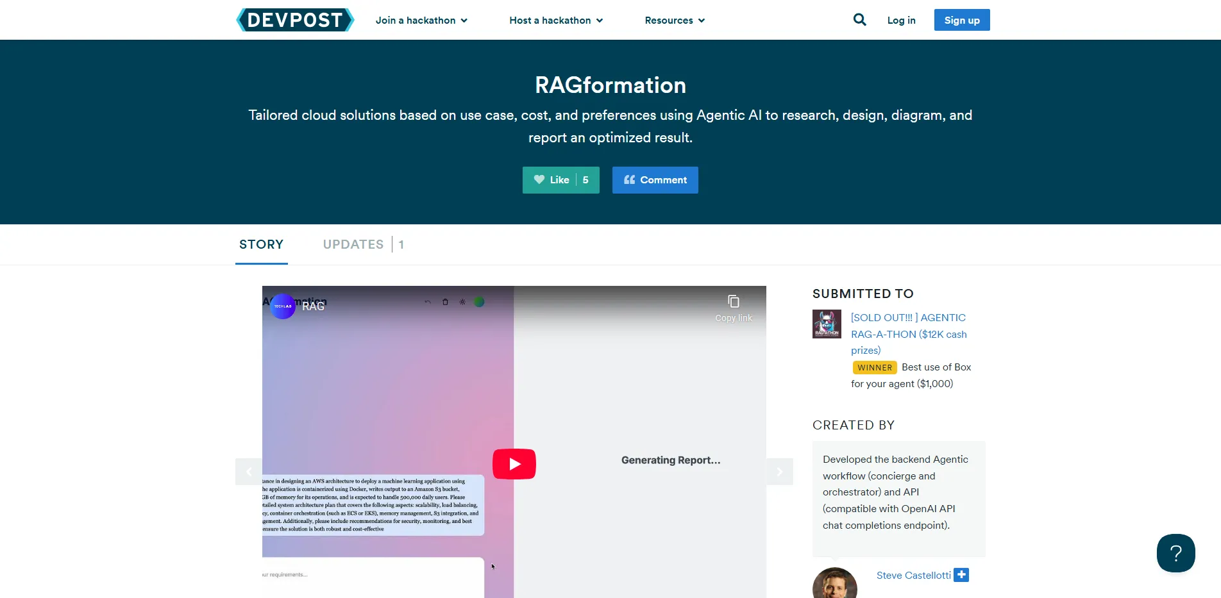
Task: Click the Devpost logo
Action: click(294, 20)
